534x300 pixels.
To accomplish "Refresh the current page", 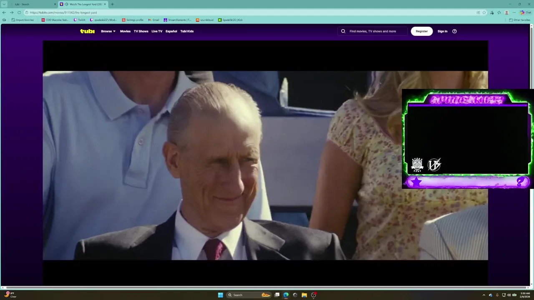I will (x=19, y=12).
